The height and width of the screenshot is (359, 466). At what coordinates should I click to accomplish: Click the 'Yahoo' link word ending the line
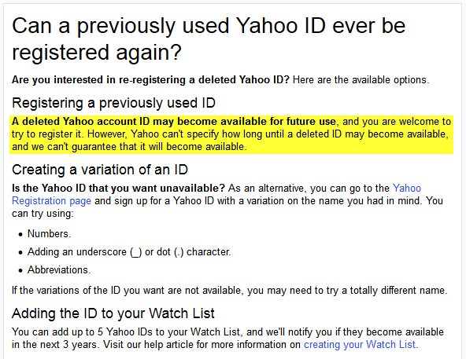pos(407,188)
